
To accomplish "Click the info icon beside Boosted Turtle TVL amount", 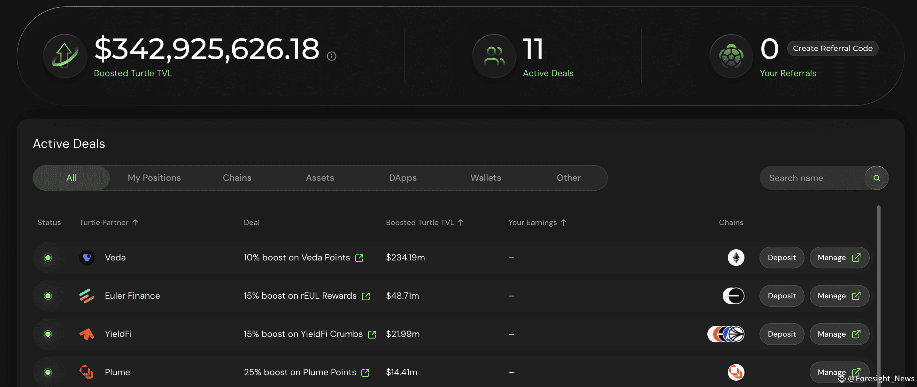I will pos(331,56).
